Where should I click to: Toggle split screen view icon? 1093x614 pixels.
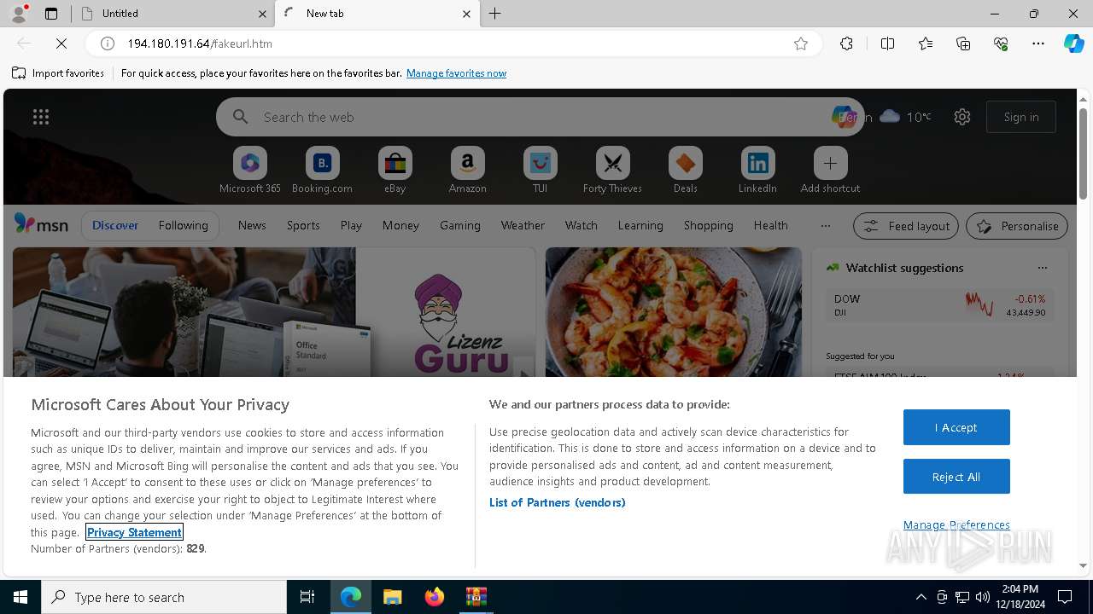(887, 43)
